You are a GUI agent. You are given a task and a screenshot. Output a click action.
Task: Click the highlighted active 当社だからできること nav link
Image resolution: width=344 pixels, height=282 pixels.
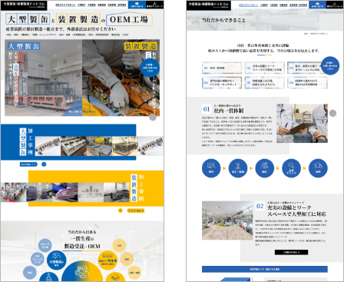coord(248,5)
